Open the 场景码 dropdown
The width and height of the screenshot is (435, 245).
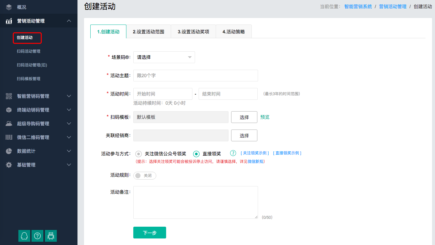[164, 57]
